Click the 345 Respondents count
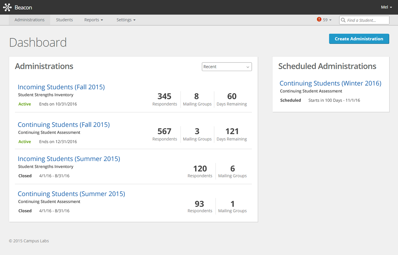This screenshot has height=255, width=398. click(165, 99)
